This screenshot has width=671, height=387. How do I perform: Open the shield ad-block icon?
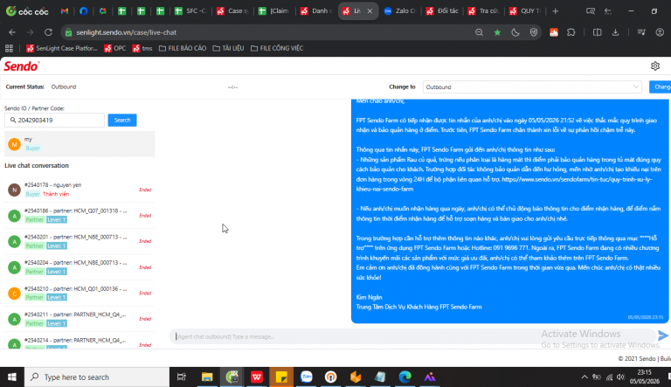pyautogui.click(x=534, y=32)
